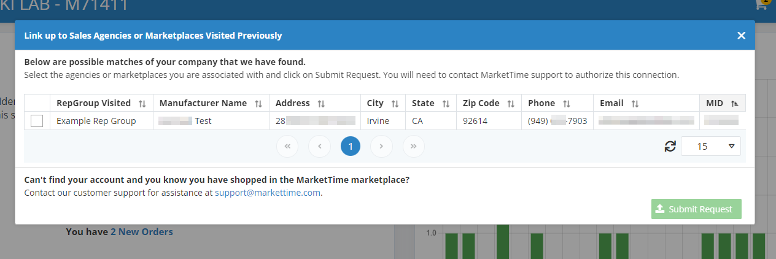Image resolution: width=776 pixels, height=259 pixels.
Task: Select page 1 in paginator
Action: click(x=351, y=146)
